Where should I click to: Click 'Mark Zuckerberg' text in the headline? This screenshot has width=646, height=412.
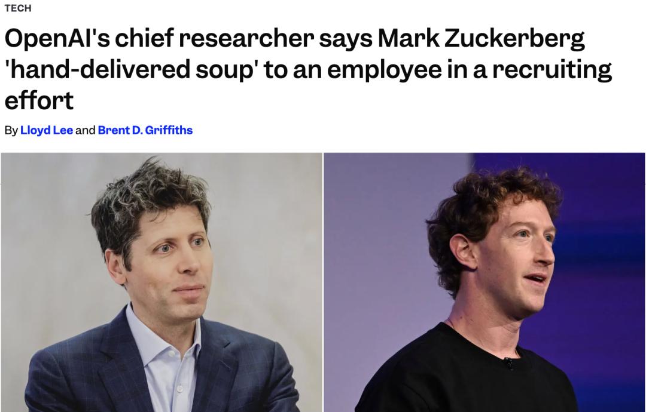coord(481,39)
